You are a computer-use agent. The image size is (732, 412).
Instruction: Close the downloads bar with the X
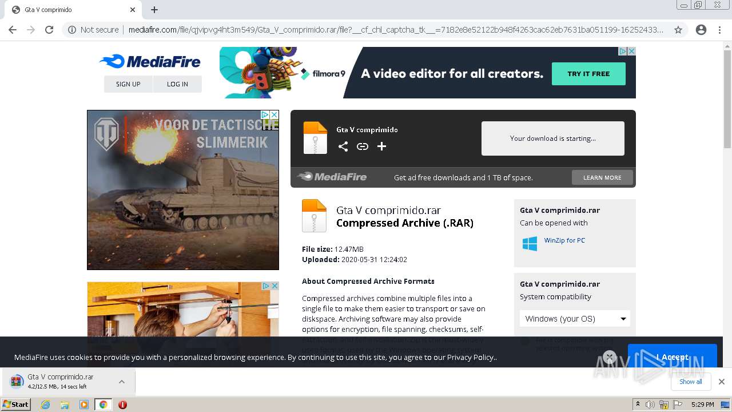tap(721, 382)
